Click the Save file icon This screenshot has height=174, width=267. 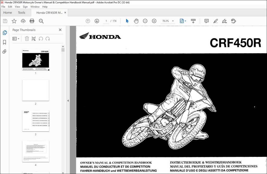pos(5,21)
